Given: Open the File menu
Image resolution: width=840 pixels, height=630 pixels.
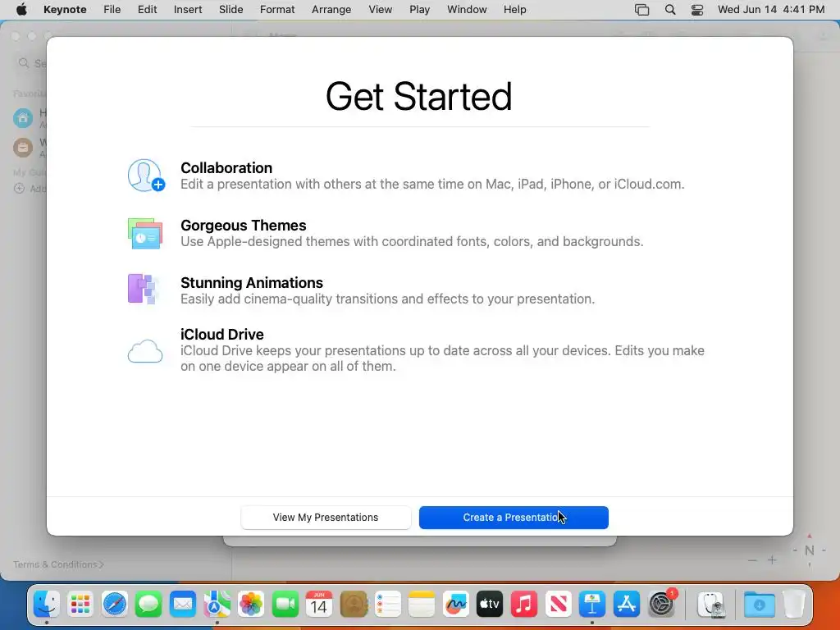Looking at the screenshot, I should tap(112, 10).
